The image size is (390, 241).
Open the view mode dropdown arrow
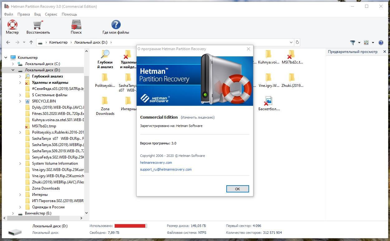coord(373,43)
